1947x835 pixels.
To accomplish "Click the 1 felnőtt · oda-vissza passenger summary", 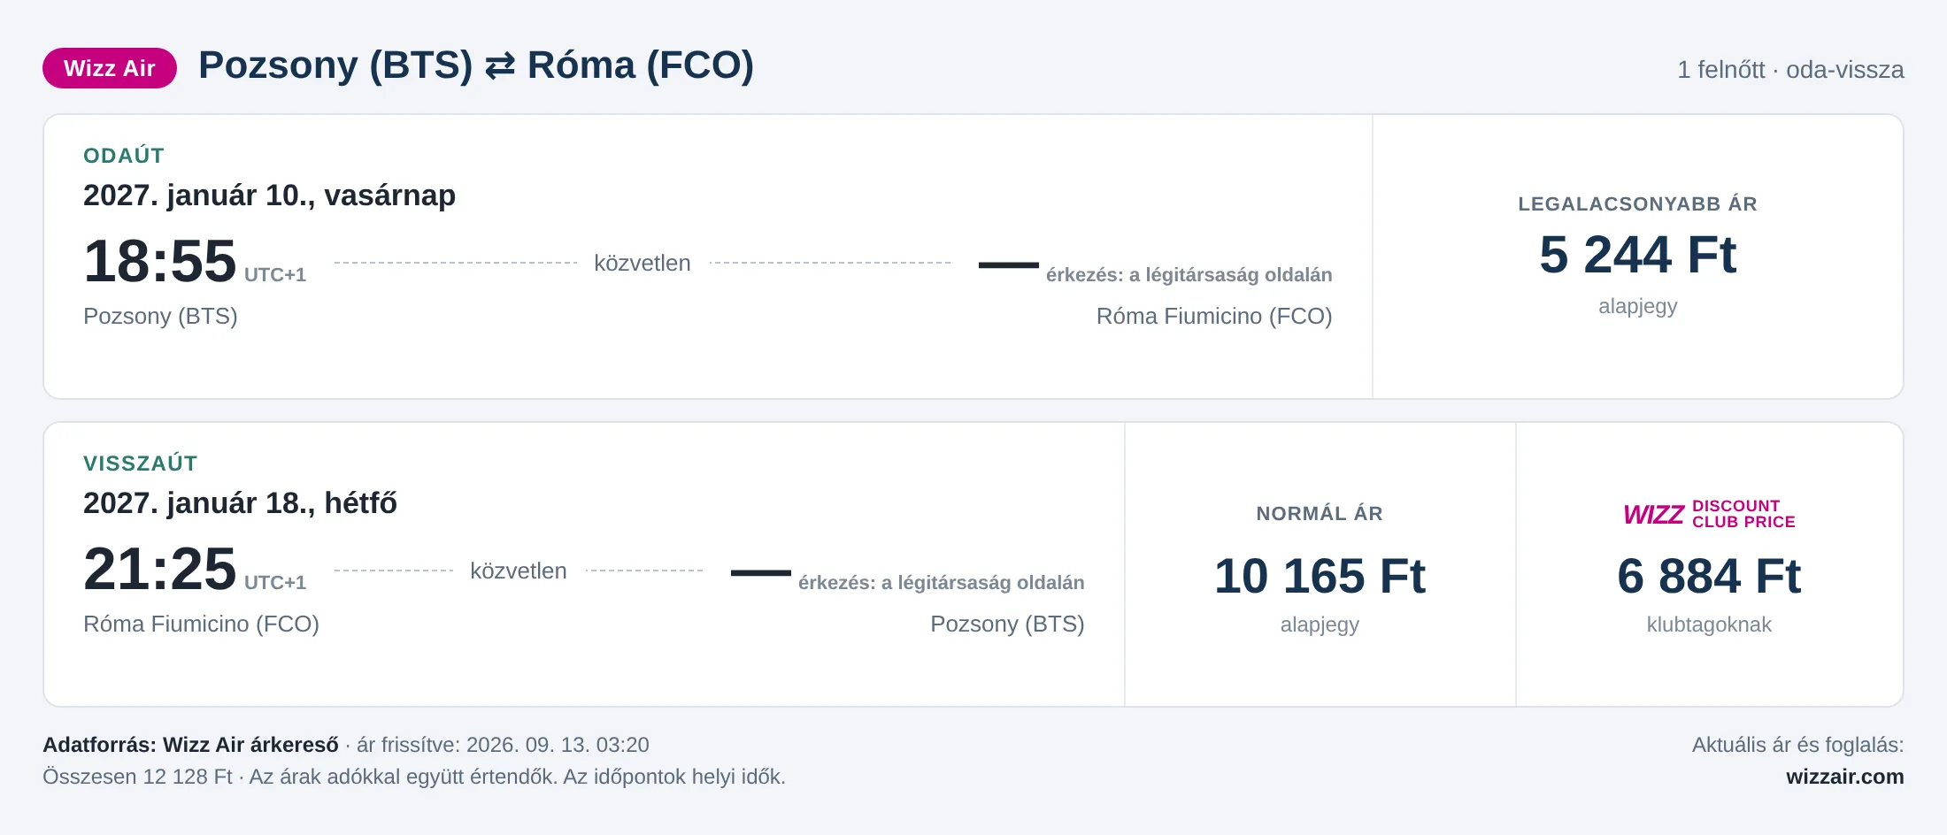I will (x=1790, y=70).
